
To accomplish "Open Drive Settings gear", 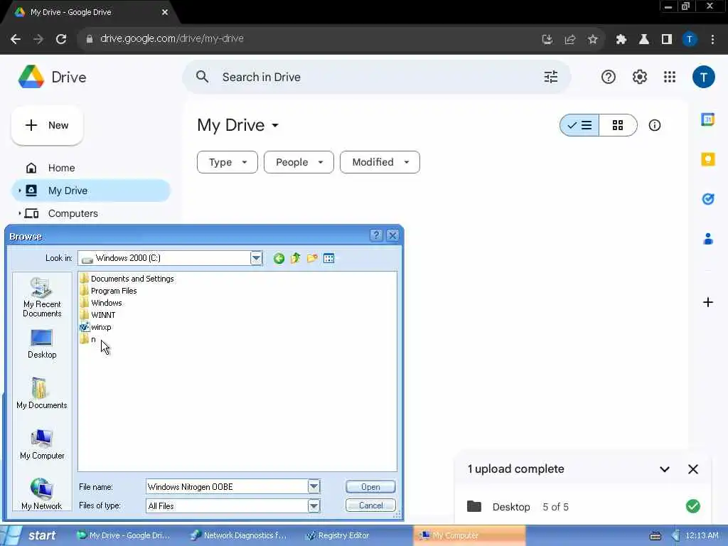I will click(x=640, y=77).
